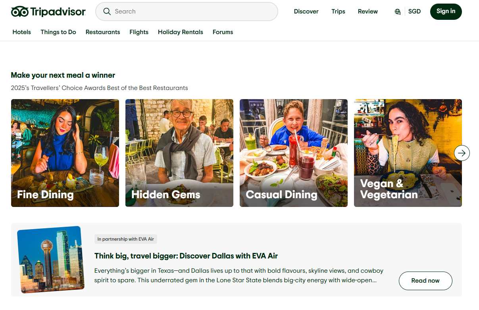The width and height of the screenshot is (479, 310).
Task: Click the Read now button
Action: [425, 281]
